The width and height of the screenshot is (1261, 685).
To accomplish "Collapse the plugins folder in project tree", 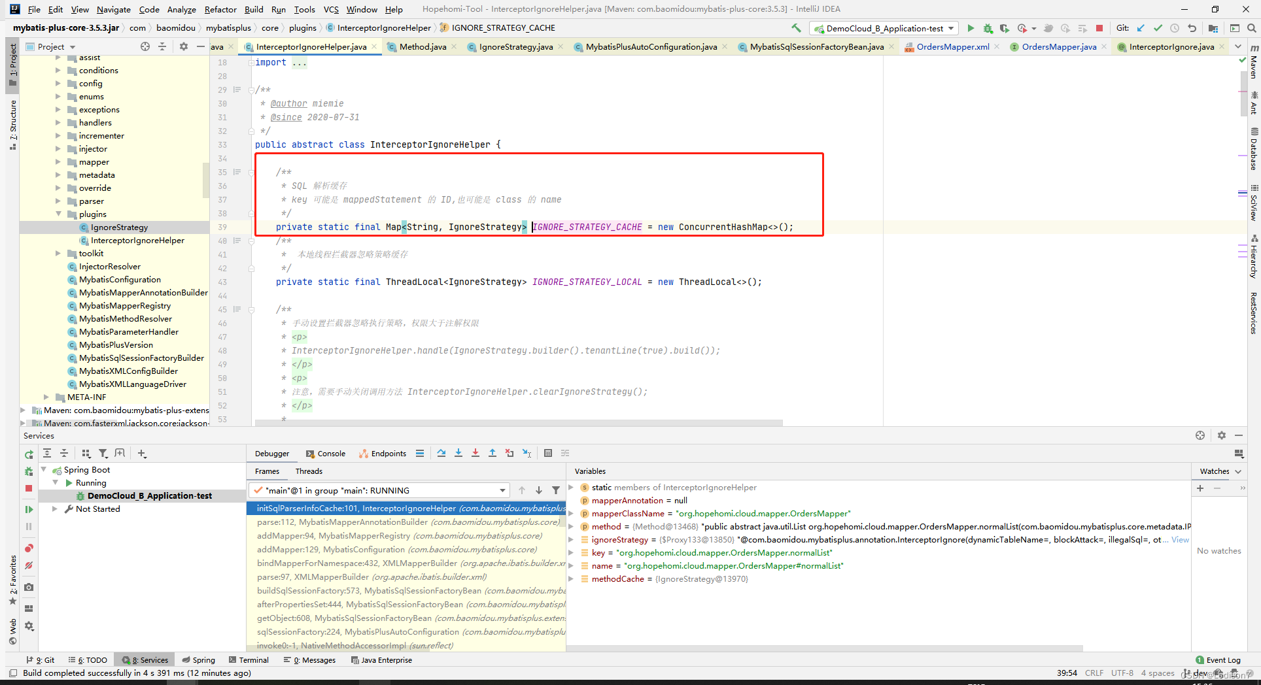I will (x=59, y=214).
